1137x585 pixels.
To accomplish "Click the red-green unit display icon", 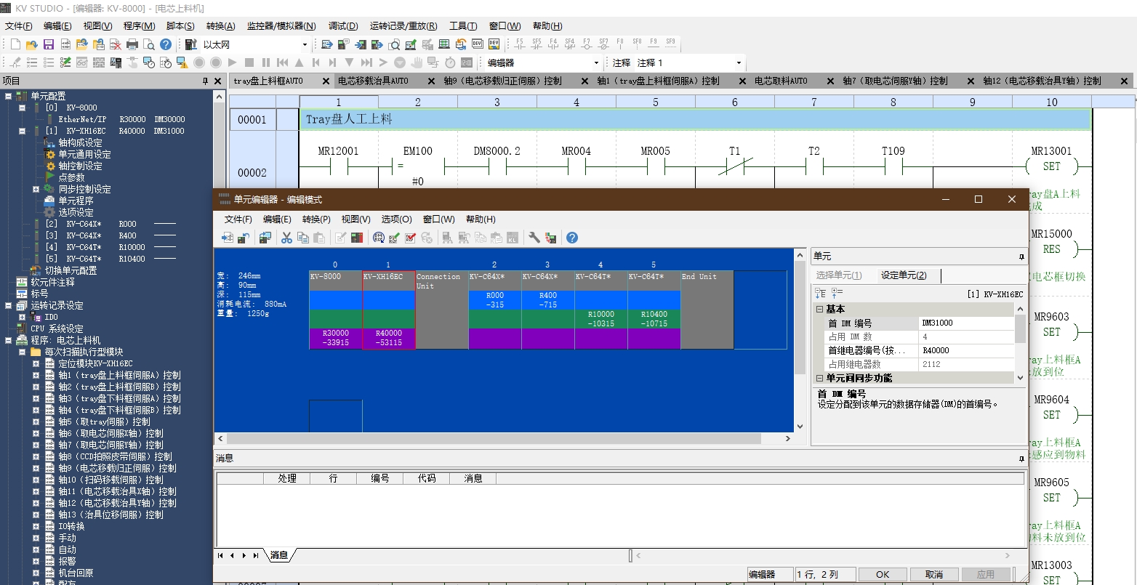I will tap(357, 238).
